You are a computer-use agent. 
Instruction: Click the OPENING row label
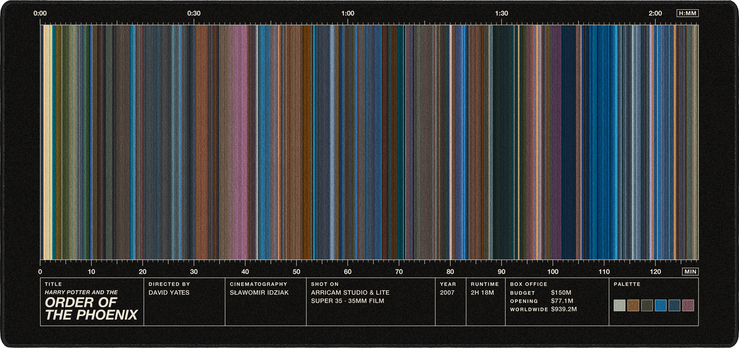pos(524,301)
